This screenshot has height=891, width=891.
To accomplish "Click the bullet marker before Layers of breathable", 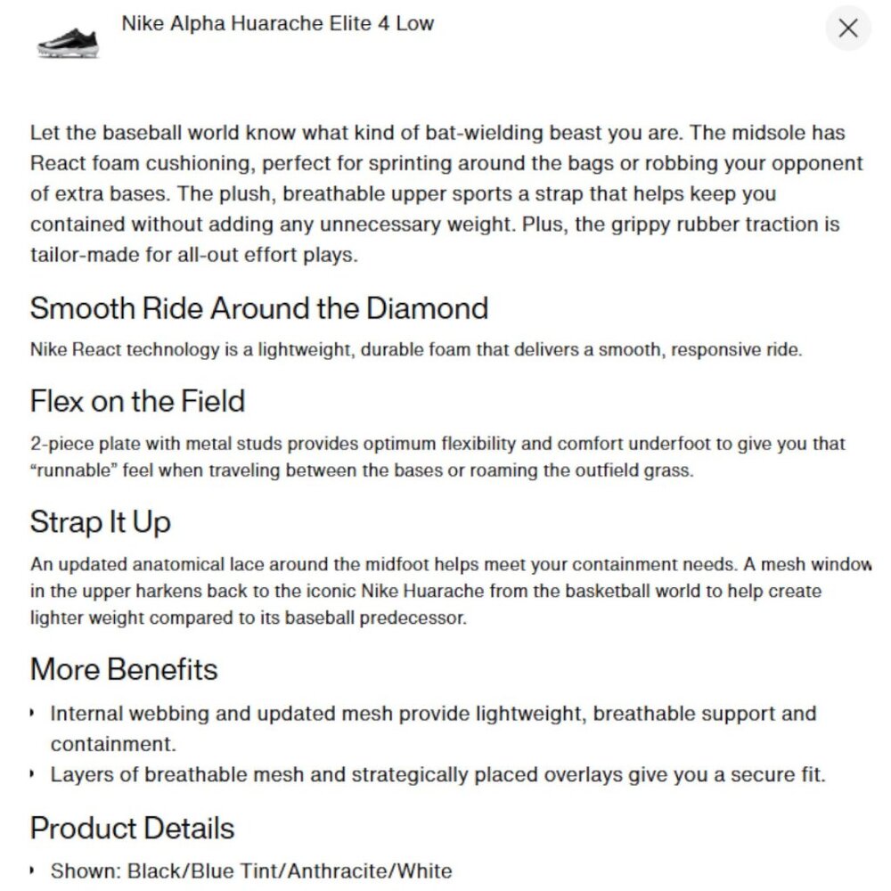I will [x=32, y=775].
